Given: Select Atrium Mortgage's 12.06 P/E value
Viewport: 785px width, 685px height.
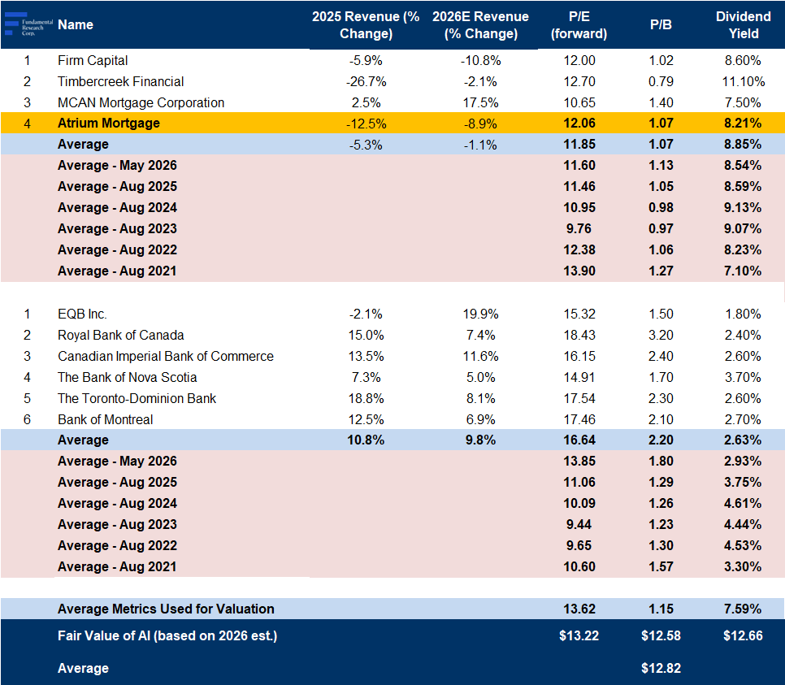Looking at the screenshot, I should [x=579, y=124].
